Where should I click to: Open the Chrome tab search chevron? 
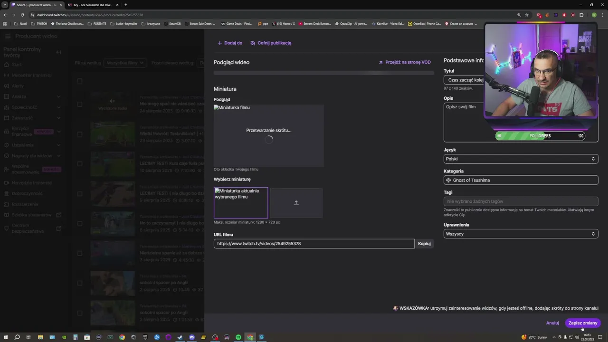point(5,5)
